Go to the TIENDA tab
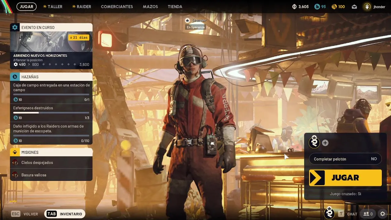This screenshot has height=220, width=391. [175, 6]
